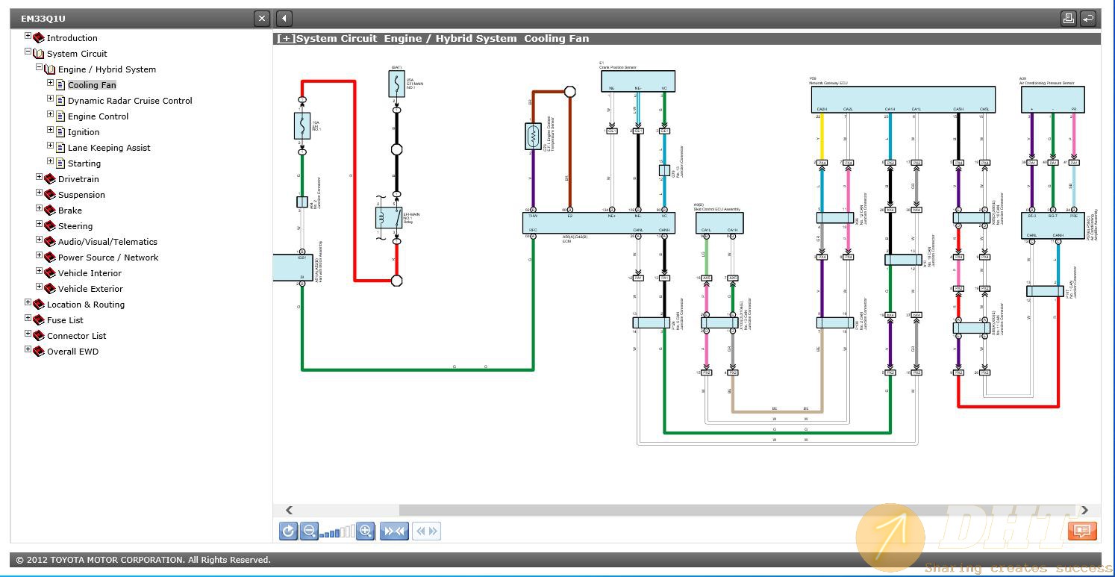Expand the Overall EWD node

(28, 349)
